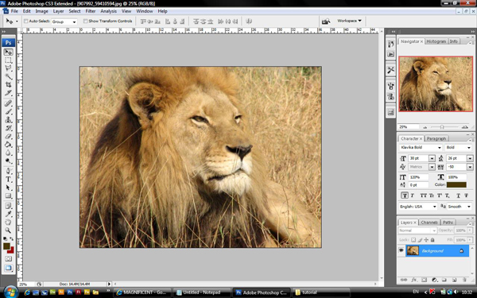The height and width of the screenshot is (298, 477).
Task: Select the Magic Wand tool
Action: pos(8,76)
